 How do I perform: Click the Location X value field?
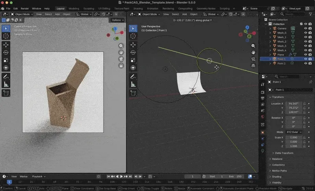[x=294, y=103]
